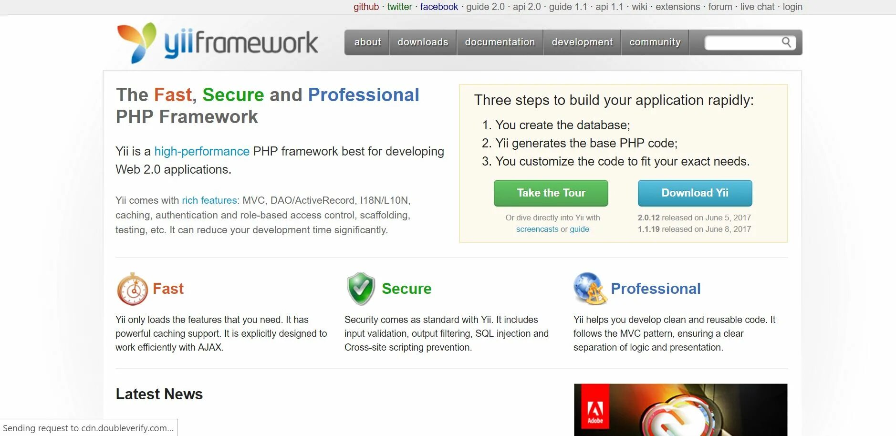Viewport: 896px width, 436px height.
Task: Open the wiki link
Action: 639,7
